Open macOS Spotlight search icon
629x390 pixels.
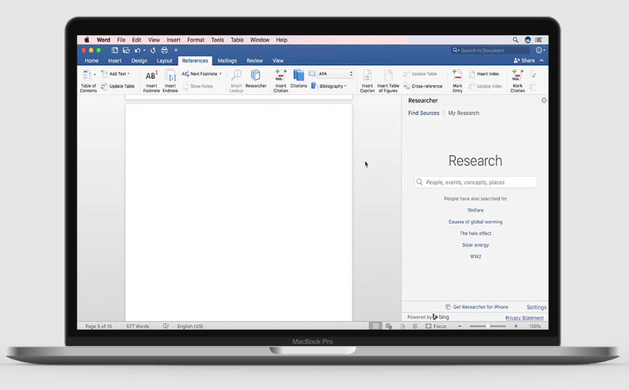coord(516,40)
